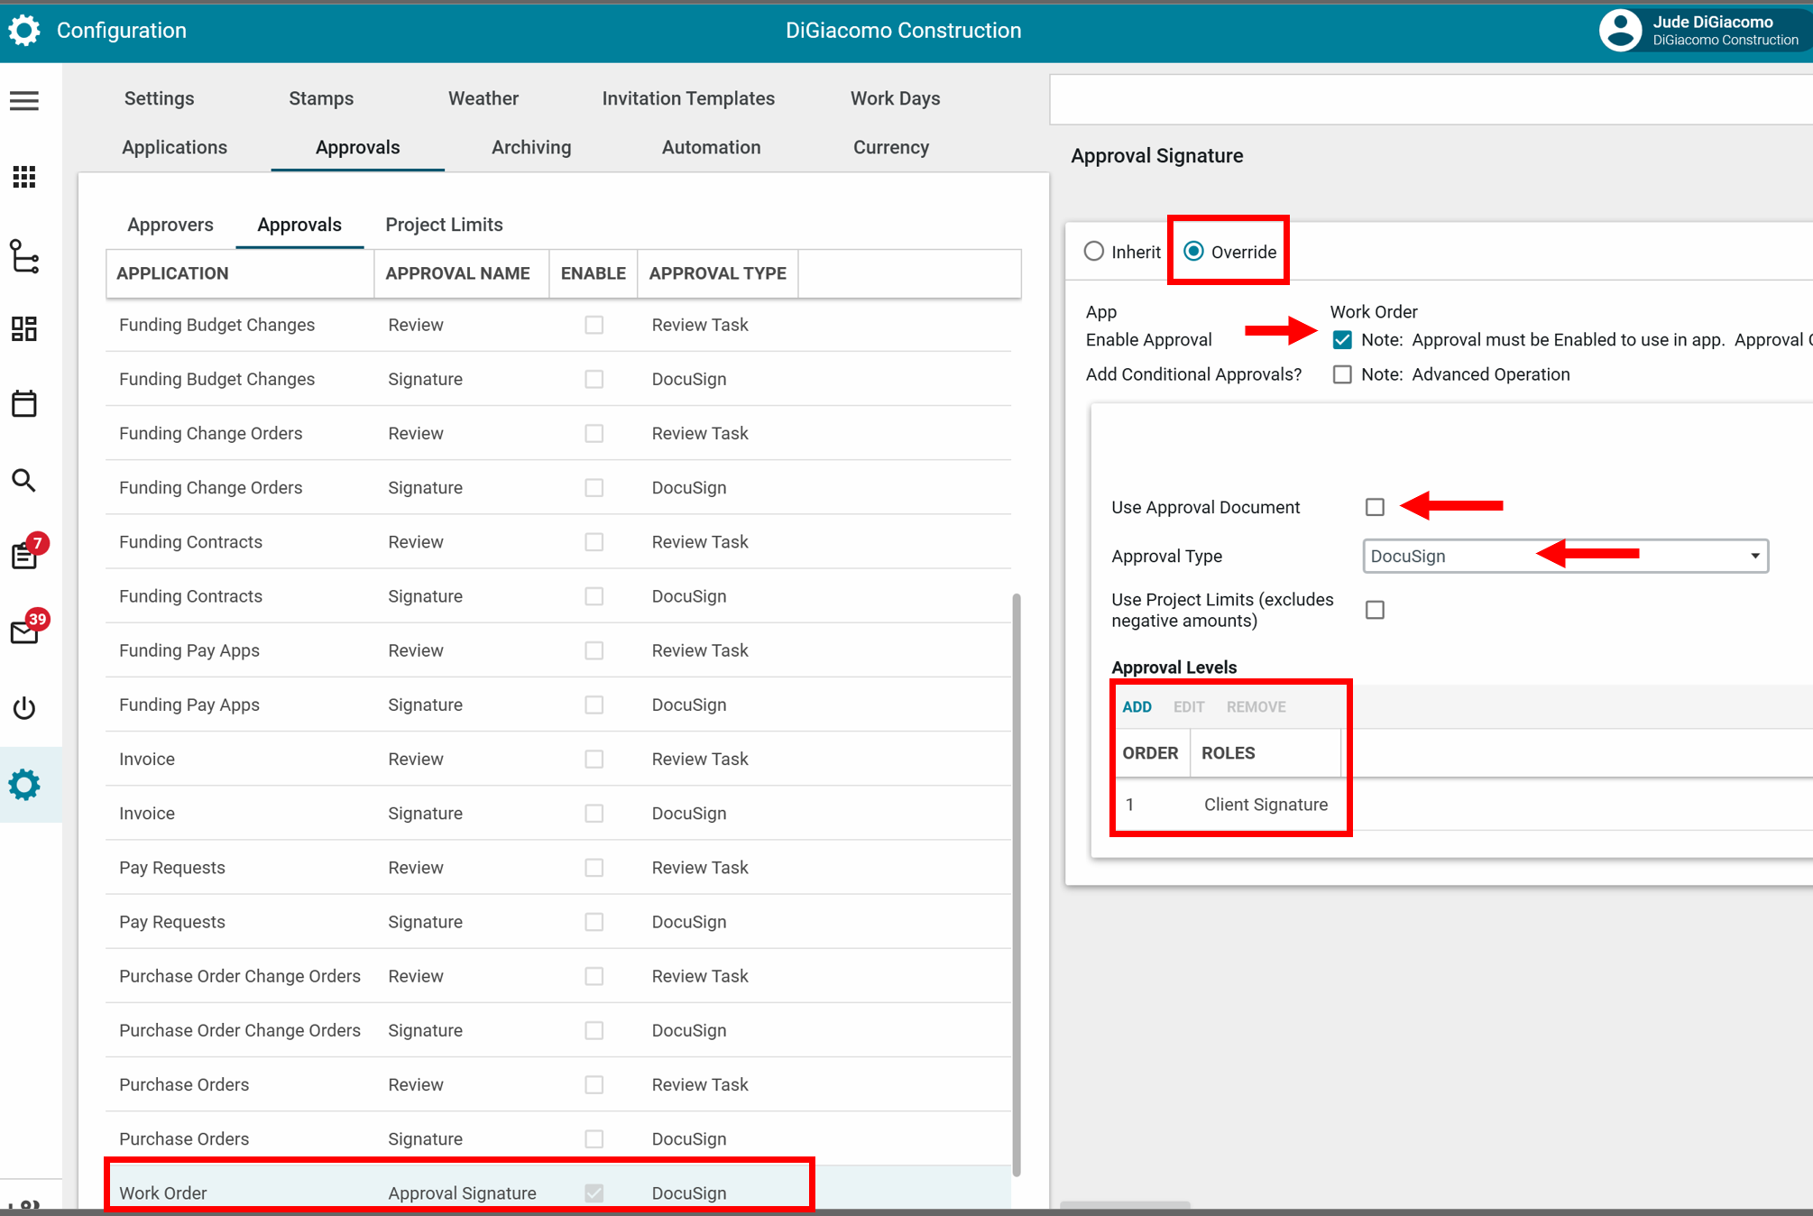Image resolution: width=1813 pixels, height=1216 pixels.
Task: Click the hierarchy tree sidebar icon
Action: (24, 256)
